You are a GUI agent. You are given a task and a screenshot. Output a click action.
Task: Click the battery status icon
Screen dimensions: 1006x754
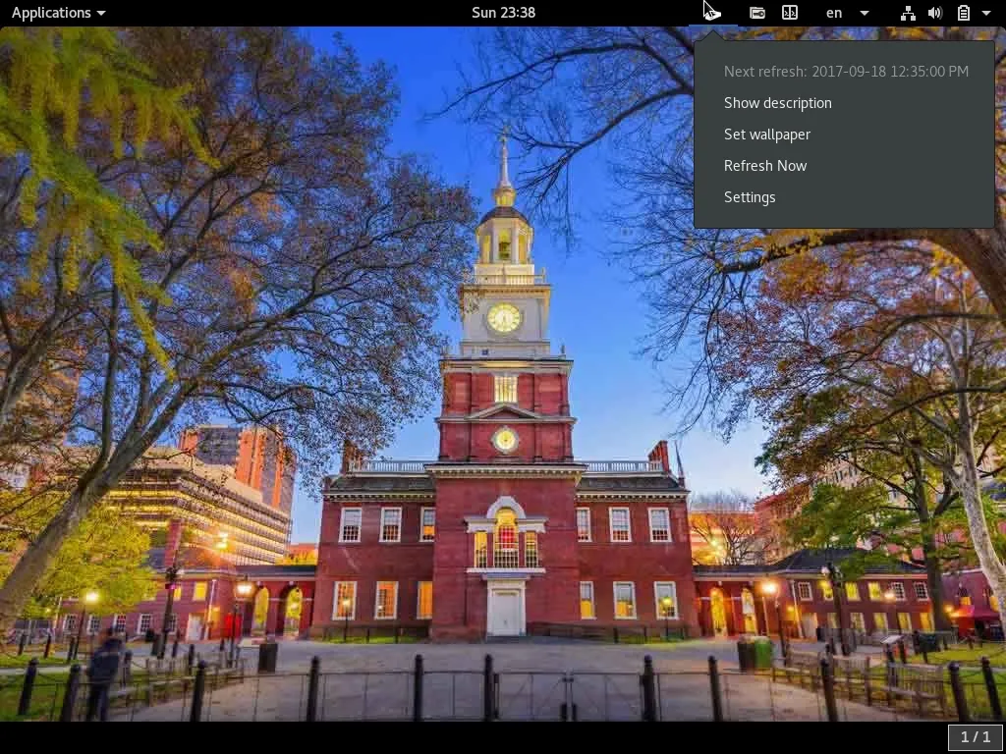tap(964, 13)
